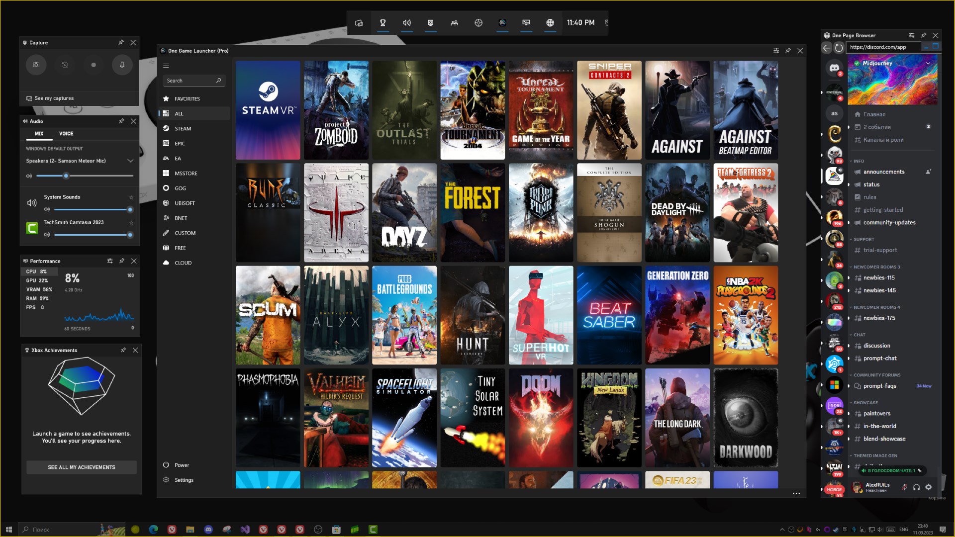The width and height of the screenshot is (955, 537).
Task: Select FAVORITES in the launcher sidebar
Action: pos(187,99)
